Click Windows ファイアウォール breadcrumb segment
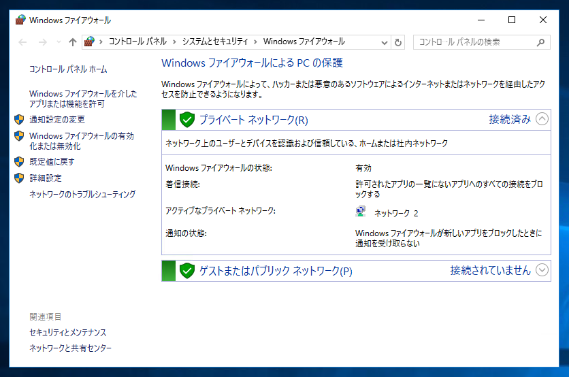569x377 pixels. click(x=304, y=42)
